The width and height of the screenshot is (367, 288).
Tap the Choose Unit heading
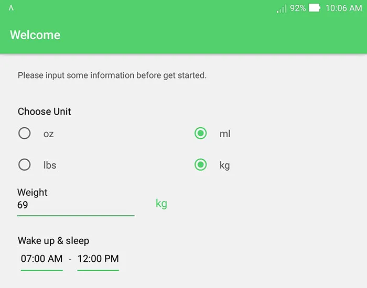coord(45,112)
